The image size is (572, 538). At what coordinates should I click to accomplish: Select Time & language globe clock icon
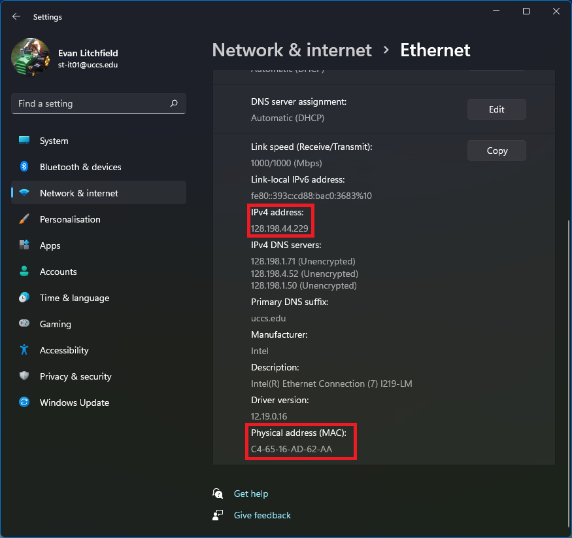click(x=24, y=298)
